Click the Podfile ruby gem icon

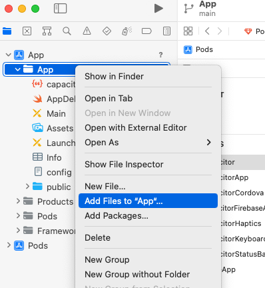tap(248, 31)
